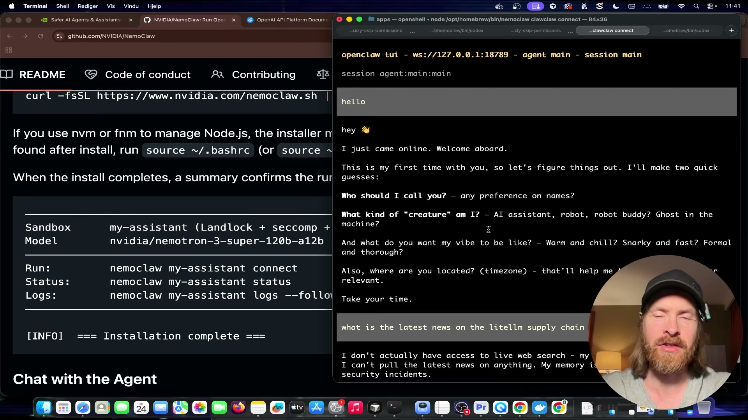This screenshot has width=748, height=420.
Task: Switch to OpenAI API Platform tab
Action: tap(288, 20)
